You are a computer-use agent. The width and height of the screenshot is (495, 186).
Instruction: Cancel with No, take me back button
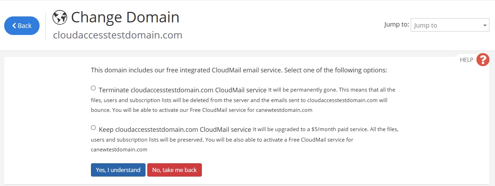click(x=175, y=170)
